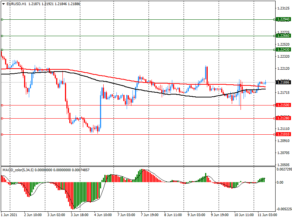Click the 8 Jun 11:00 time axis label
Image resolution: width=292 pixels, height=219 pixels.
[173, 215]
